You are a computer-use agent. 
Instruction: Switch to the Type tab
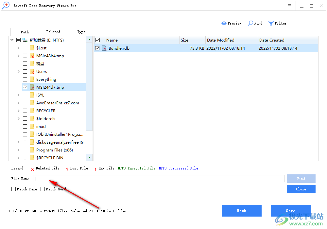pyautogui.click(x=81, y=32)
